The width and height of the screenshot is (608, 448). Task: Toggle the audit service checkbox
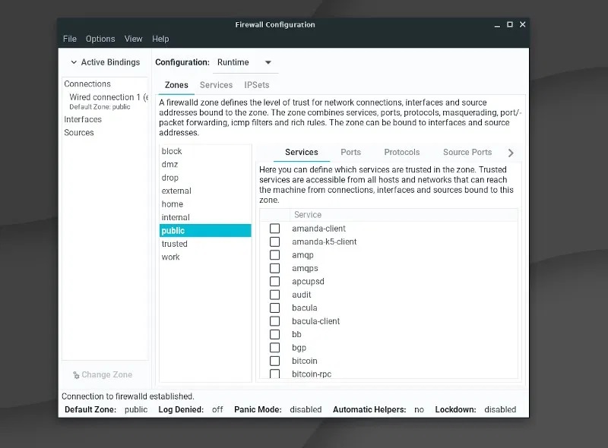pos(274,294)
